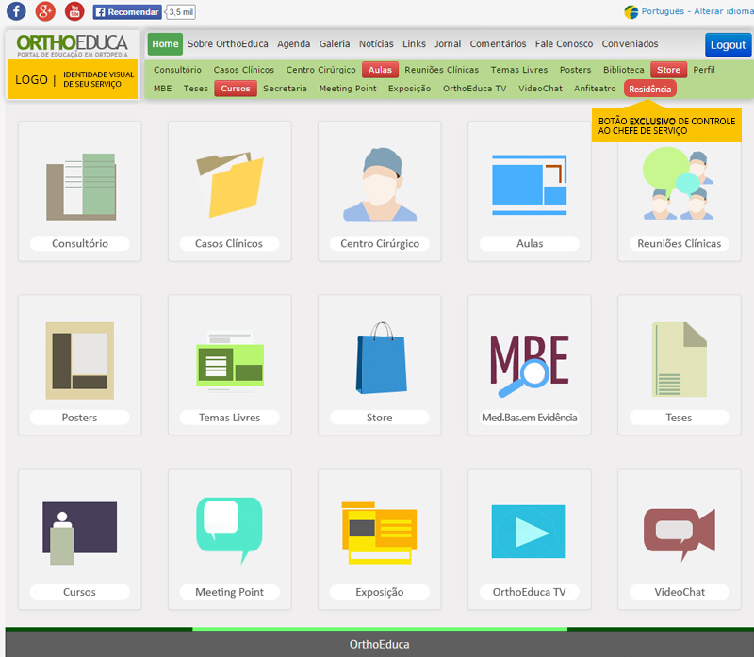Open the Google Plus social icon
754x657 pixels.
coord(45,11)
